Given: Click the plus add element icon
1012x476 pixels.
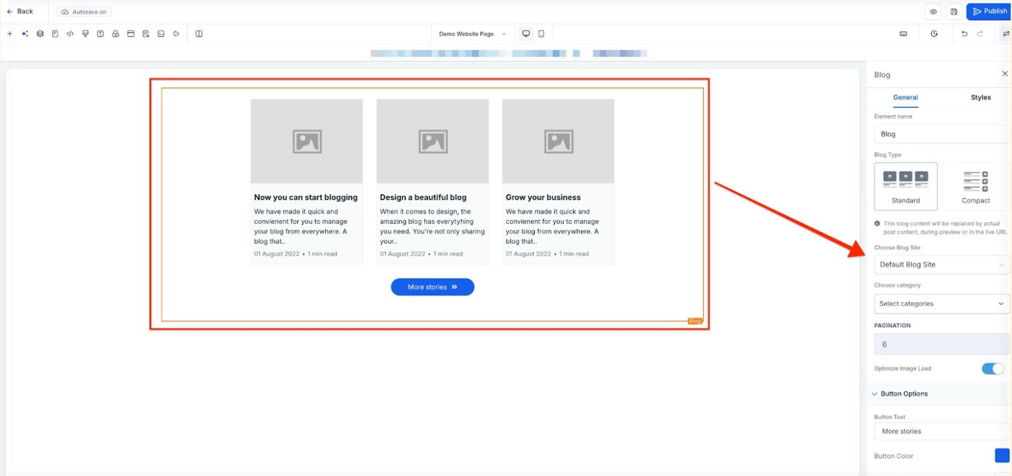Looking at the screenshot, I should click(x=10, y=34).
